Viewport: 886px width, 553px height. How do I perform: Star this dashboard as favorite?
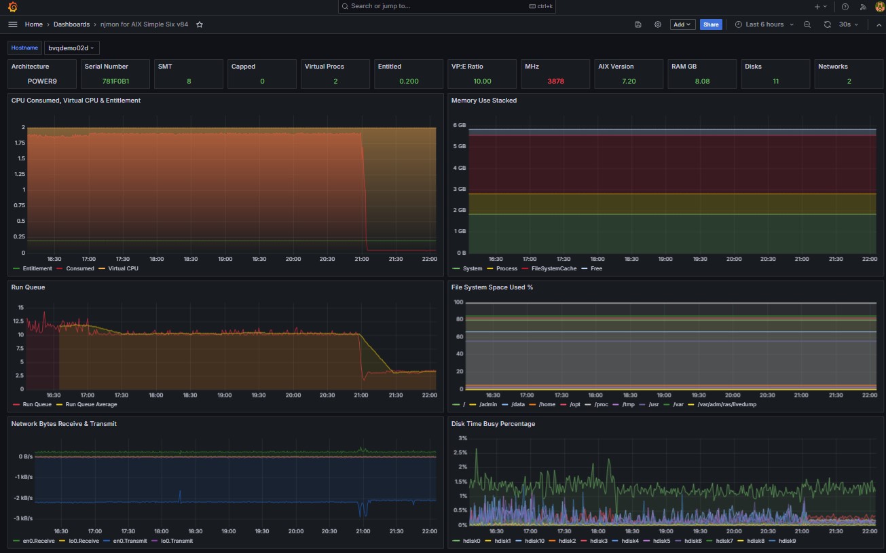click(x=200, y=24)
